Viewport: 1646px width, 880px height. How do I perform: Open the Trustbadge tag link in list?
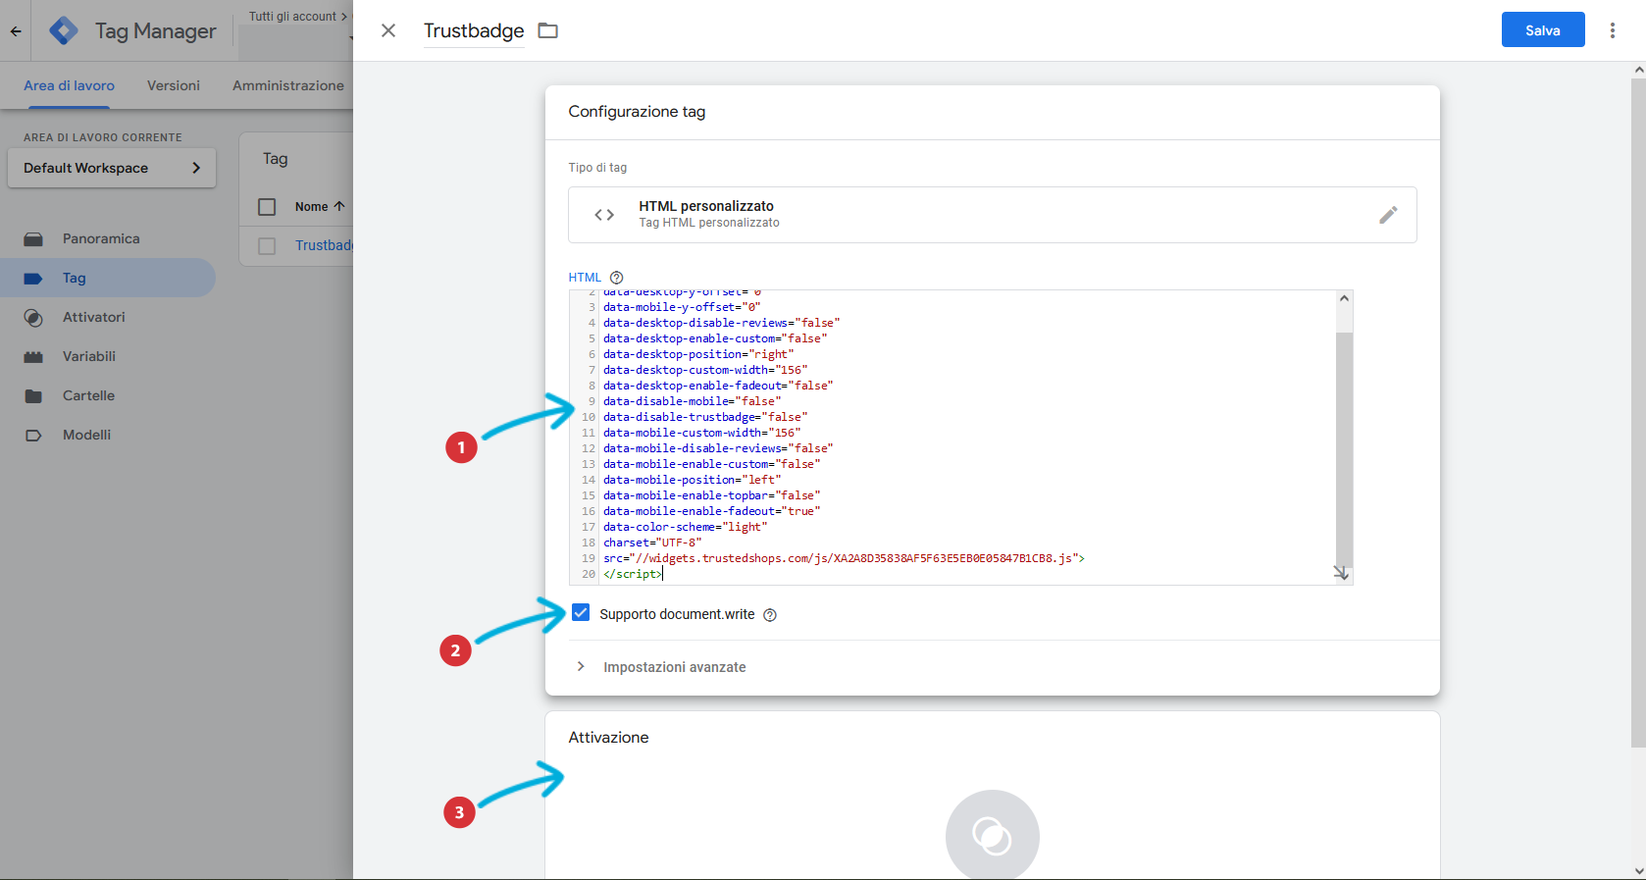coord(324,245)
